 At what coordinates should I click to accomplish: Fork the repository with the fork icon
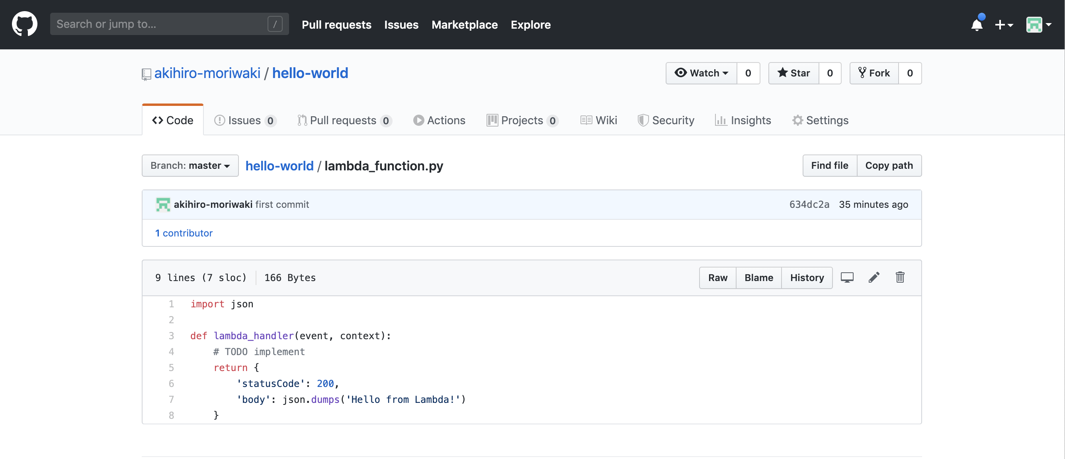tap(873, 73)
